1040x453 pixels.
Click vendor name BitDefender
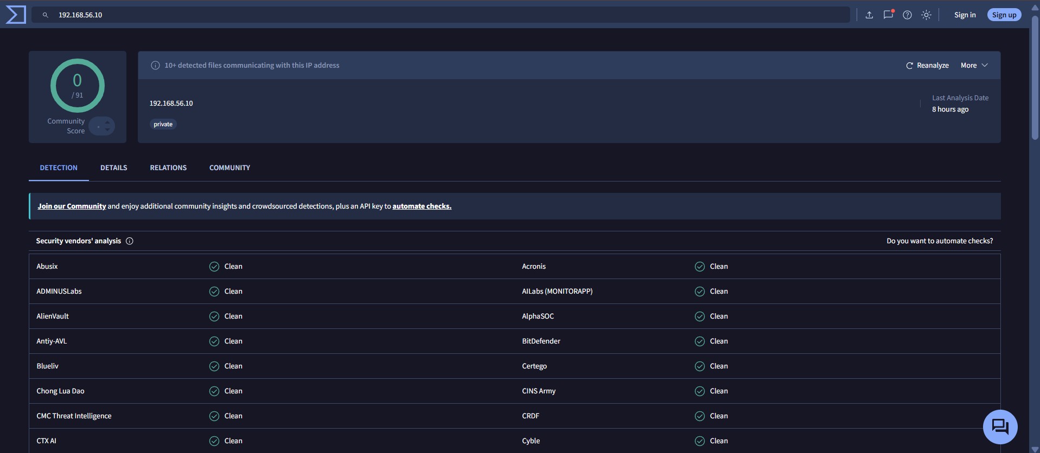(541, 341)
